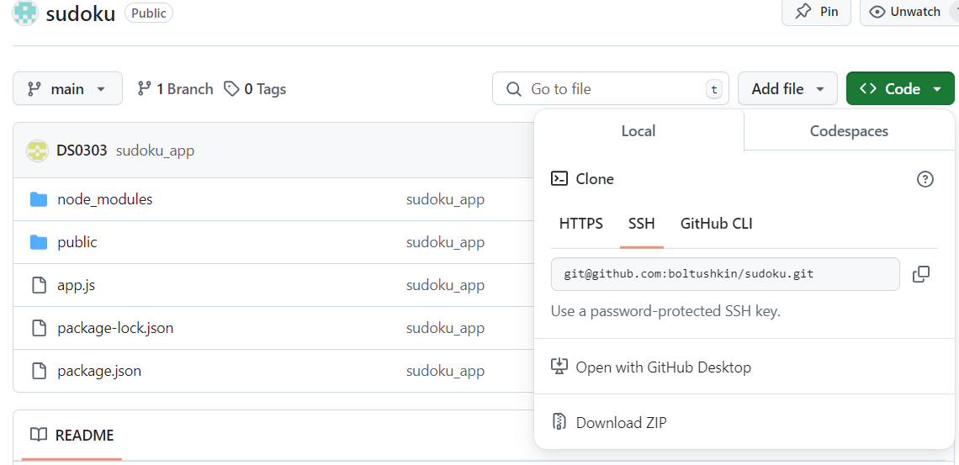The width and height of the screenshot is (959, 465).
Task: Open the Add file dropdown
Action: point(787,89)
